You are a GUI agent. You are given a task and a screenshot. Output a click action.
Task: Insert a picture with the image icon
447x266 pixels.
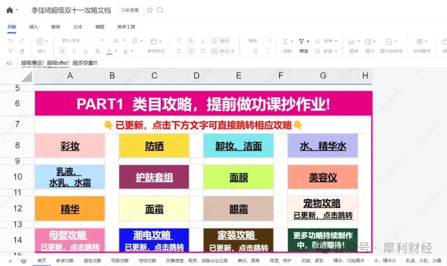(x=368, y=42)
